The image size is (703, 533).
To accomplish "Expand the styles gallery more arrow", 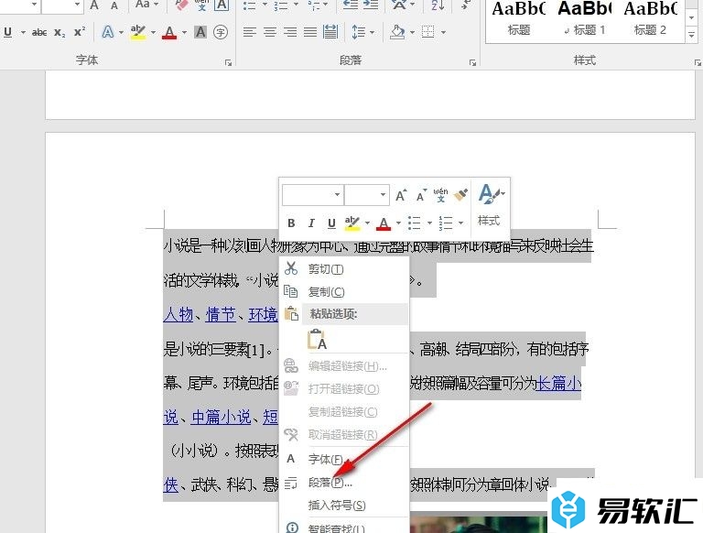I will coord(692,35).
